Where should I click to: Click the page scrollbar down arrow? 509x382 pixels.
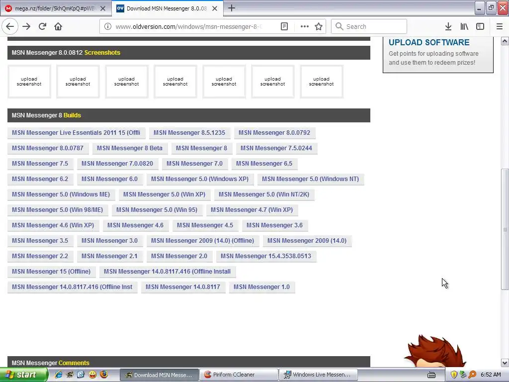pyautogui.click(x=505, y=363)
